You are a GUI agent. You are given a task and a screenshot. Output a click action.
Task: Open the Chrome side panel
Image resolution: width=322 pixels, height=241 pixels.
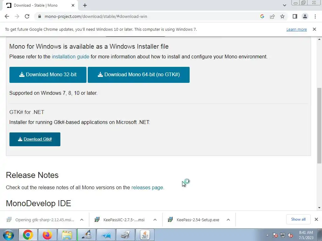coord(295,16)
